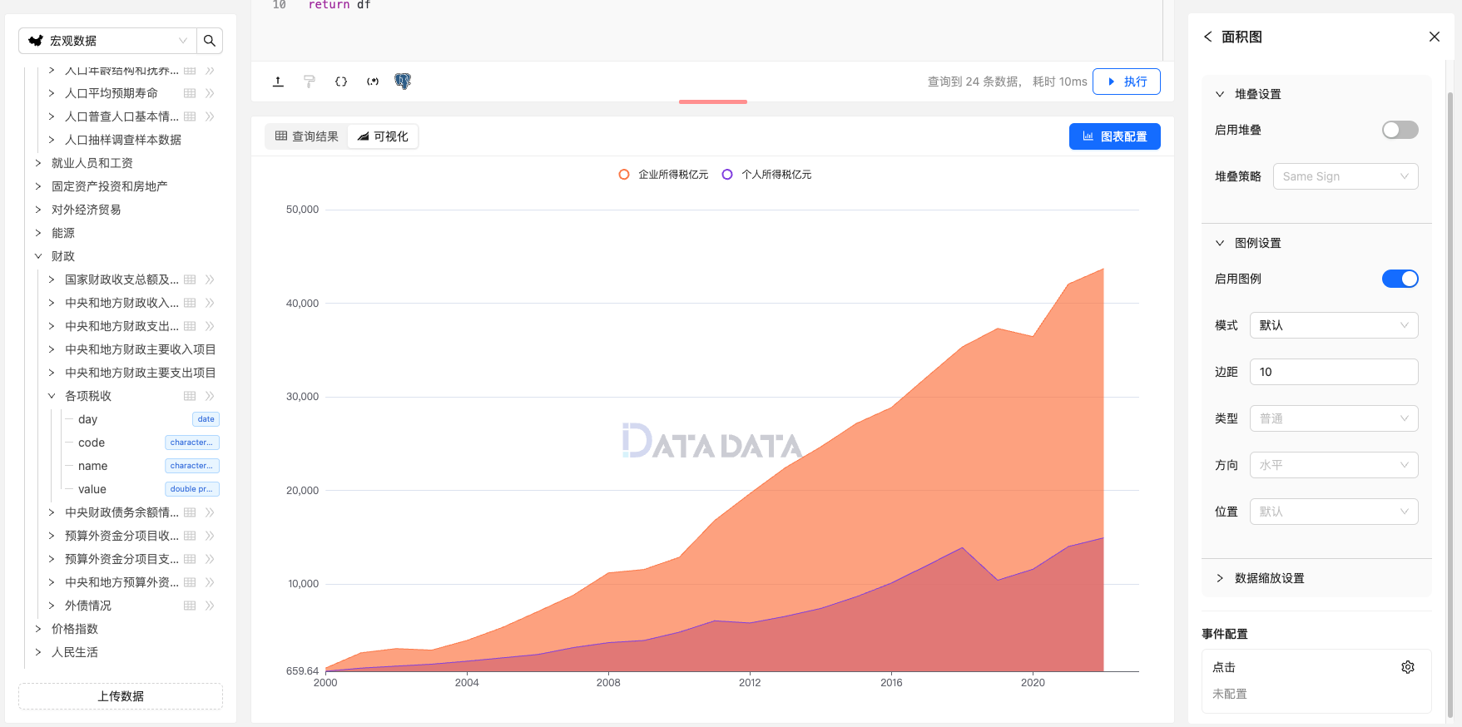Close the 面积图 settings panel
This screenshot has width=1462, height=727.
tap(1435, 37)
